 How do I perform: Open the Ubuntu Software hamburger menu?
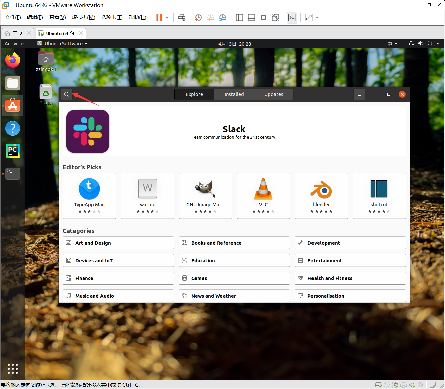click(x=359, y=94)
